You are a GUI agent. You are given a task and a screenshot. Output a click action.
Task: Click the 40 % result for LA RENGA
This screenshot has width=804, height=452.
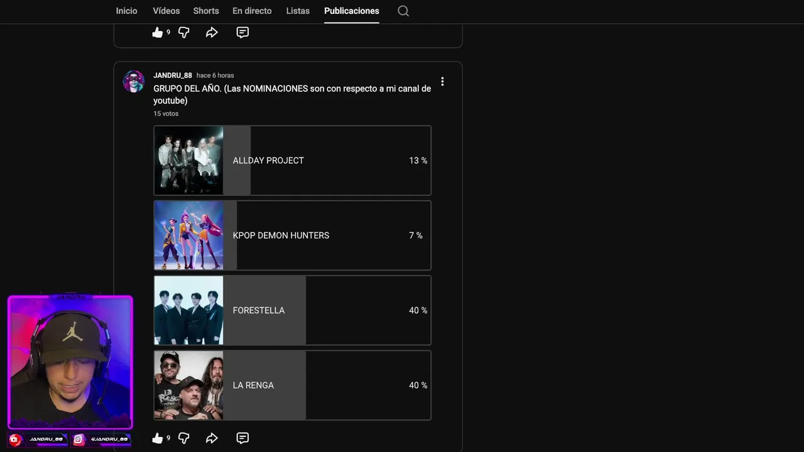click(x=418, y=385)
